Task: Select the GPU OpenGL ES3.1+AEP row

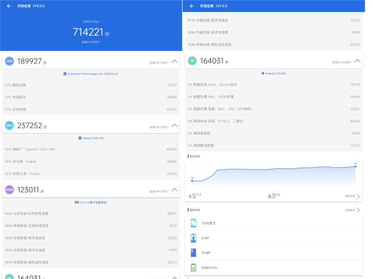Action: [91, 149]
